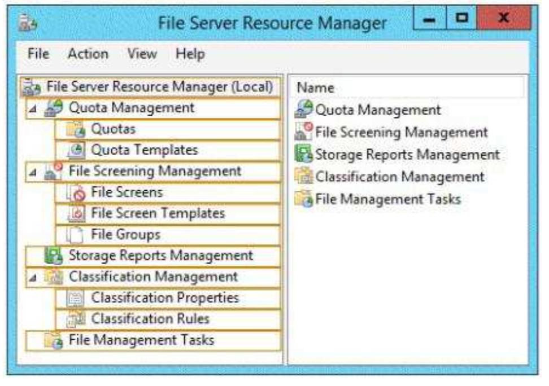This screenshot has width=549, height=386.
Task: Collapse the Quota Management tree node
Action: coord(33,109)
